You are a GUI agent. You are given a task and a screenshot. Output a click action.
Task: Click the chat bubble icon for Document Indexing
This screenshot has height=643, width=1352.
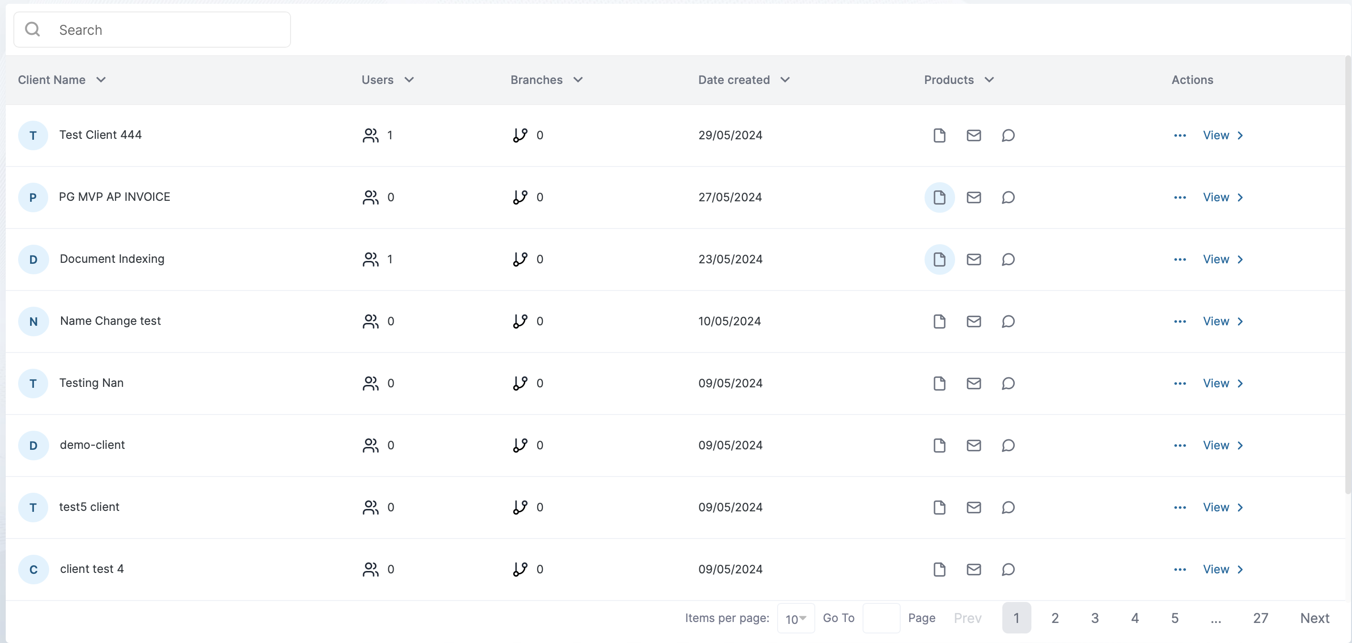[1008, 259]
